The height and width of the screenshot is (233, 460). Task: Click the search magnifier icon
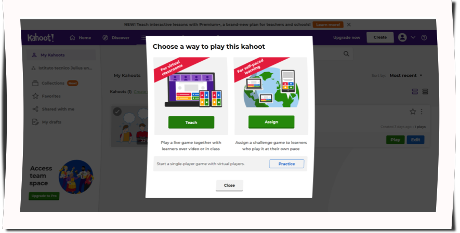pos(346,54)
